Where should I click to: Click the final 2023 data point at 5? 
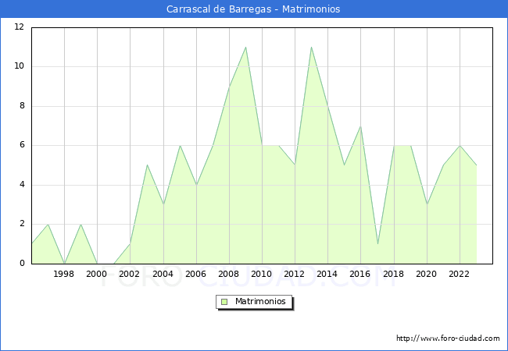(x=476, y=165)
